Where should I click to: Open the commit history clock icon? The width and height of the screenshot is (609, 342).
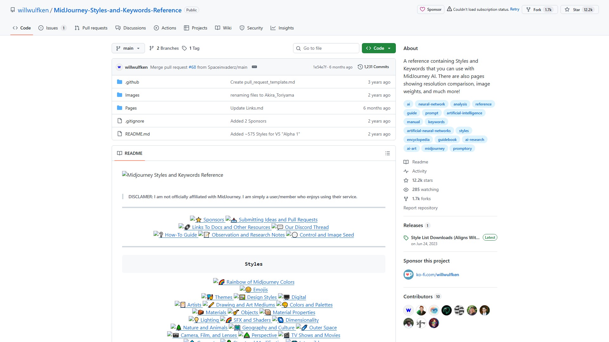coord(360,67)
